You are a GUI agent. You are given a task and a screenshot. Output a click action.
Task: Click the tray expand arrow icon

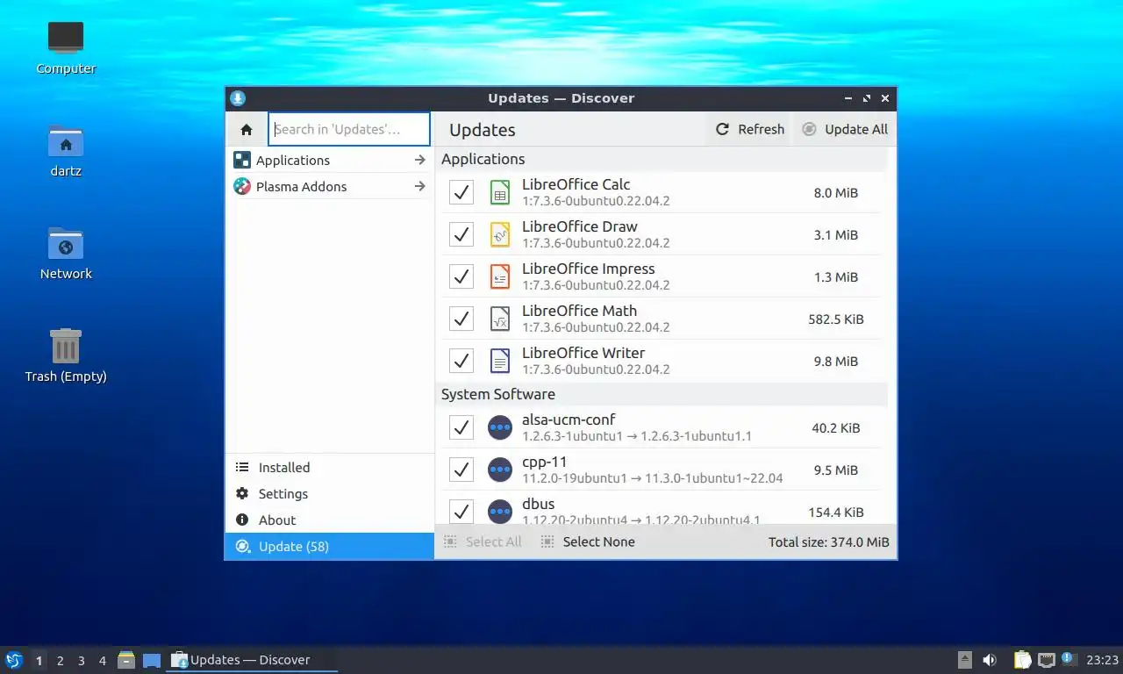pyautogui.click(x=964, y=660)
